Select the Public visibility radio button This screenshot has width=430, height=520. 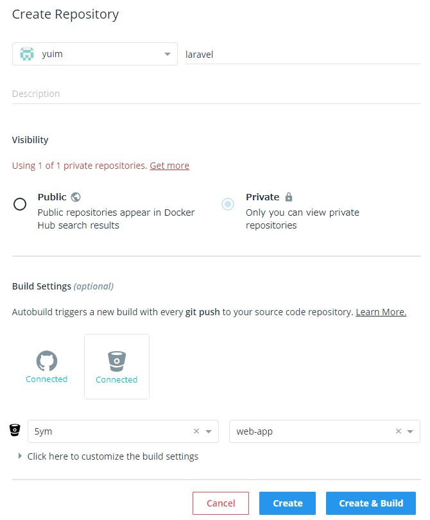20,204
